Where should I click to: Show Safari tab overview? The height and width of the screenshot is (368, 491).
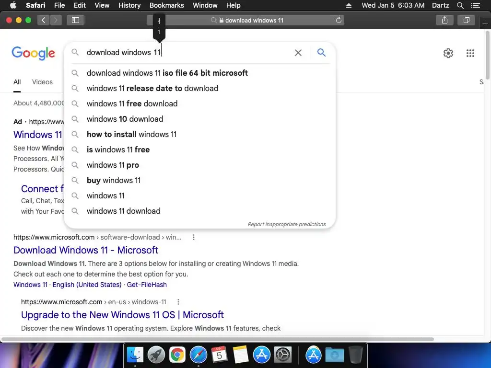[x=466, y=20]
